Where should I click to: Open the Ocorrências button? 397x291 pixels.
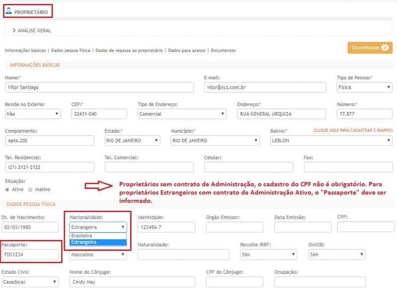coord(370,48)
